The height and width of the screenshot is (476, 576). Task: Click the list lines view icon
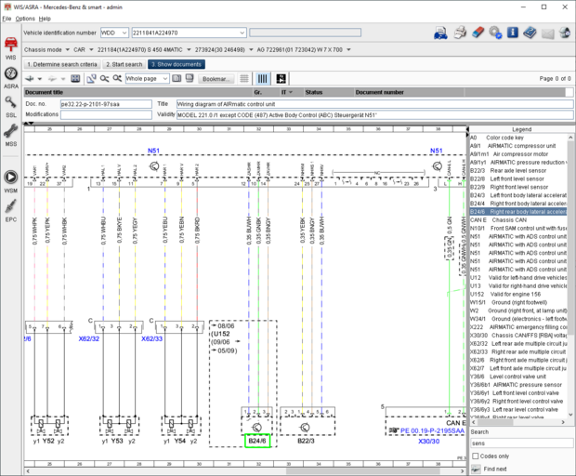tap(244, 79)
